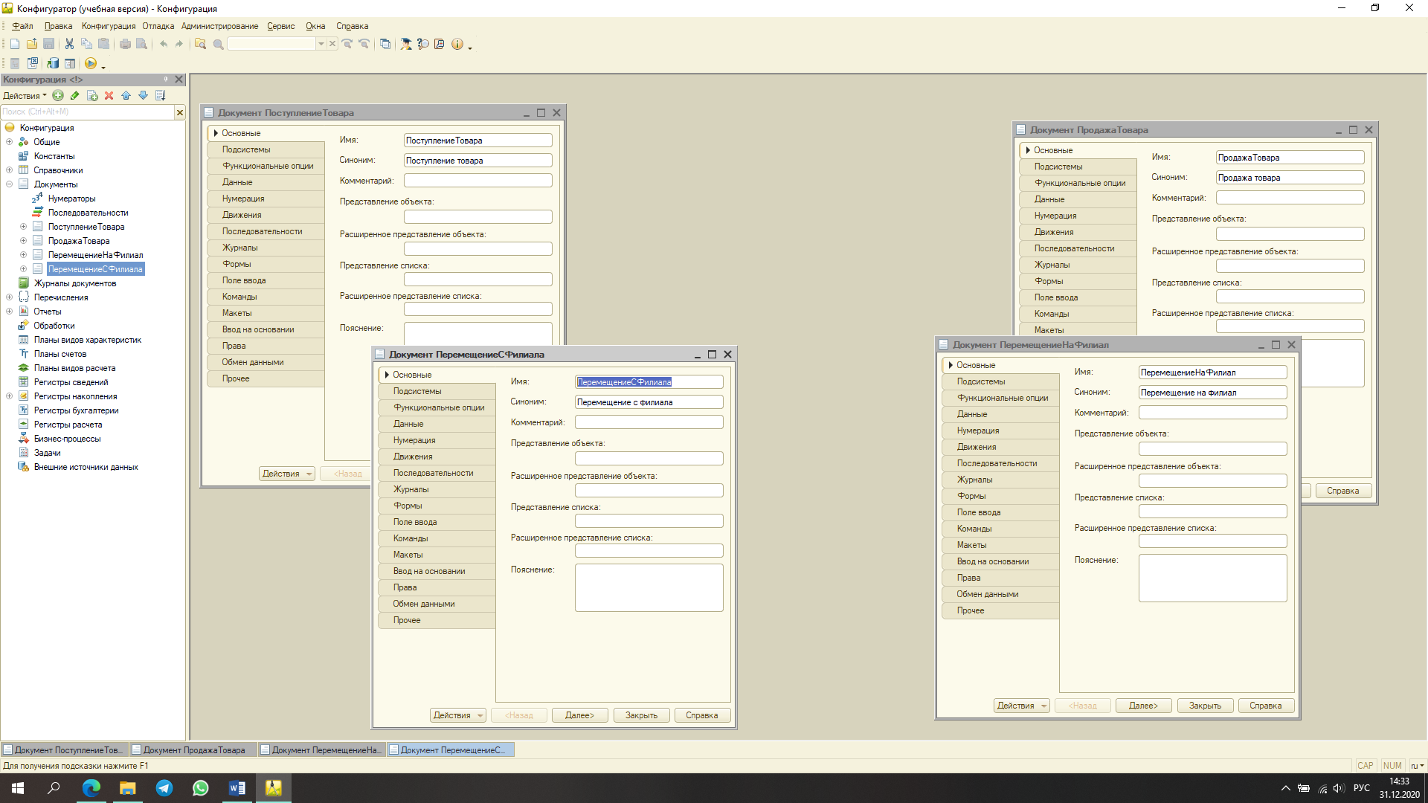Click the Move Up arrow in configuration panel
Image resolution: width=1428 pixels, height=803 pixels.
(x=126, y=95)
